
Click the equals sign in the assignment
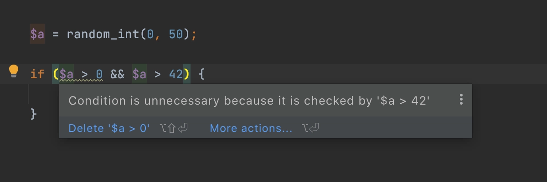(56, 35)
